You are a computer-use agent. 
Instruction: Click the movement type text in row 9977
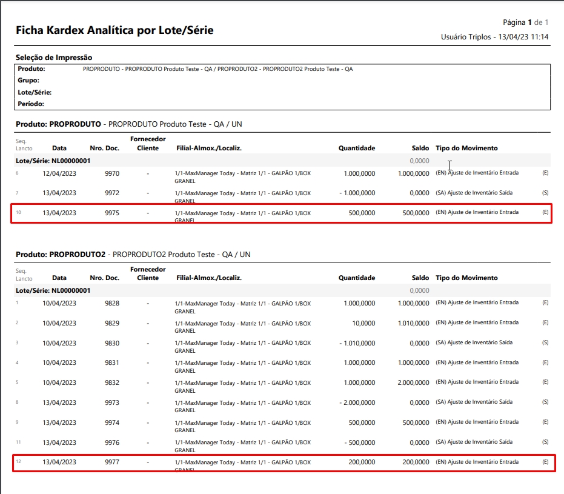coord(477,462)
